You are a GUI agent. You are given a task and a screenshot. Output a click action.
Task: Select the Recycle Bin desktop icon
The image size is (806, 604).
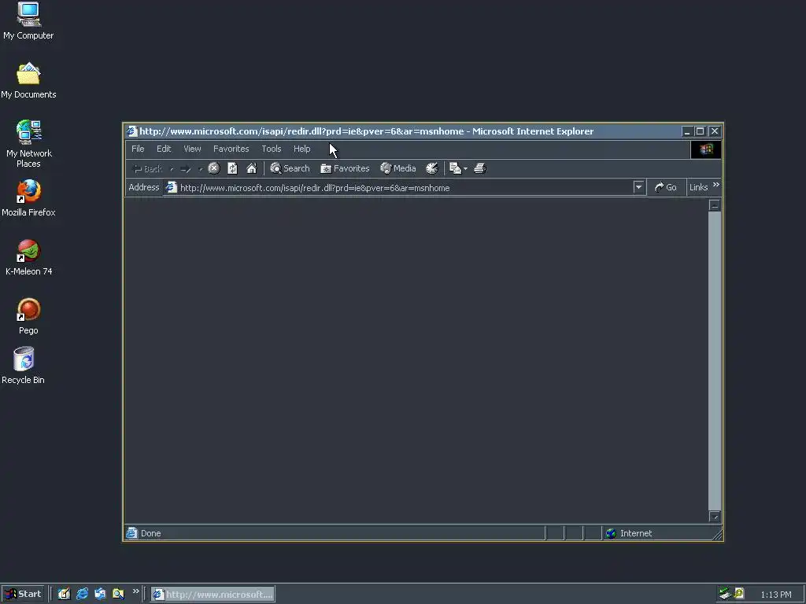click(23, 366)
